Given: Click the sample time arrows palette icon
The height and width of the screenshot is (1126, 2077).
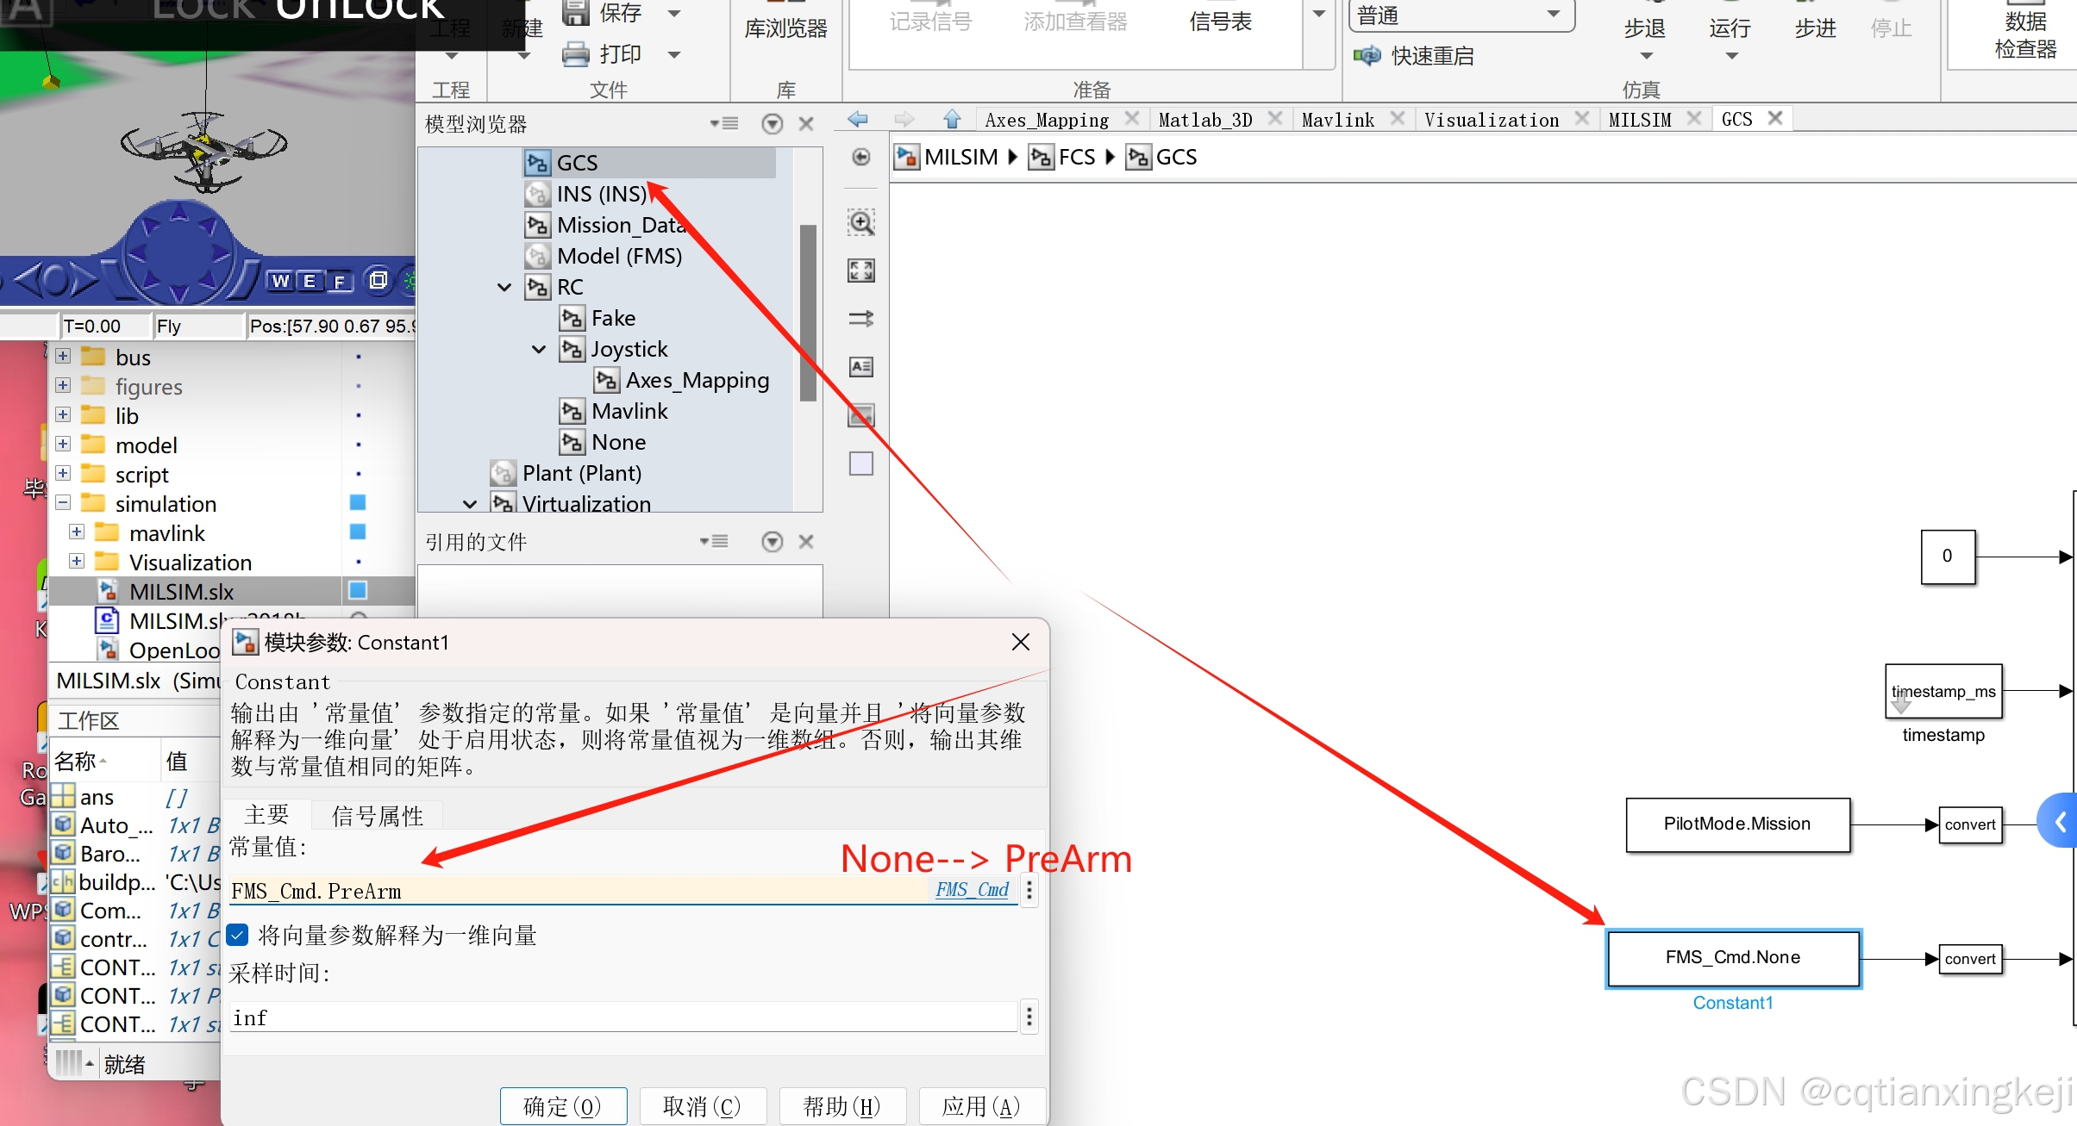Looking at the screenshot, I should pos(861,319).
